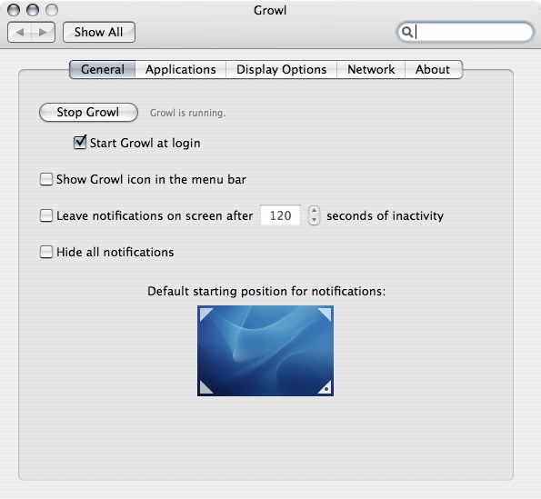Focus the search field in toolbar
Screen dimensions: 541x499
point(466,32)
